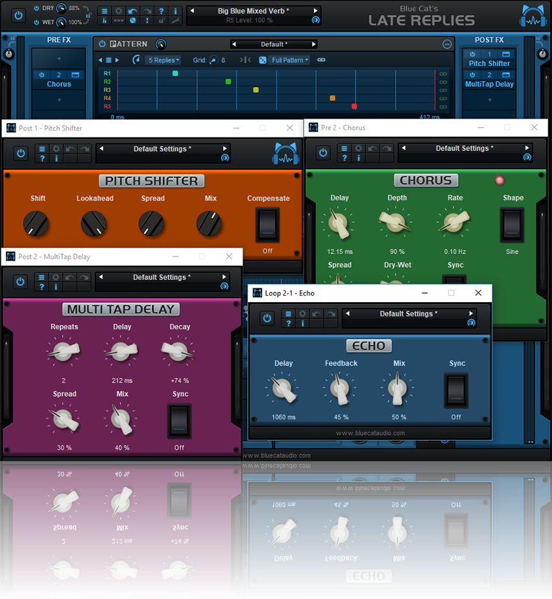Click www.bluecataudio.com link in Echo window

370,433
